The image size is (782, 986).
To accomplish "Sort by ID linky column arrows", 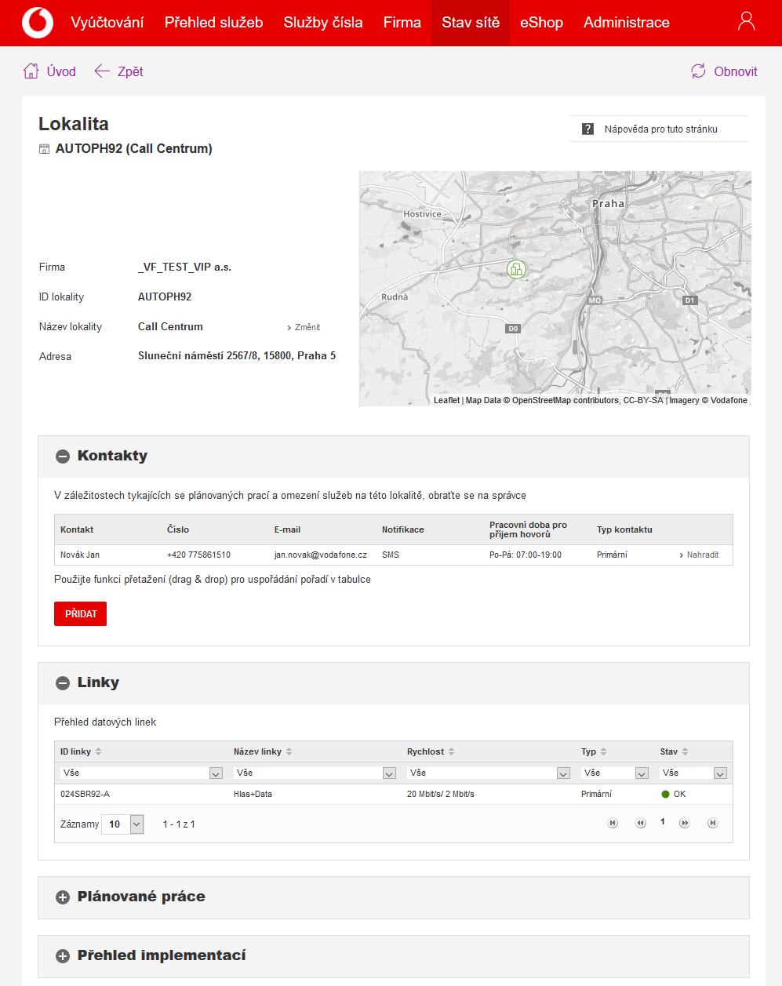I will pos(98,751).
